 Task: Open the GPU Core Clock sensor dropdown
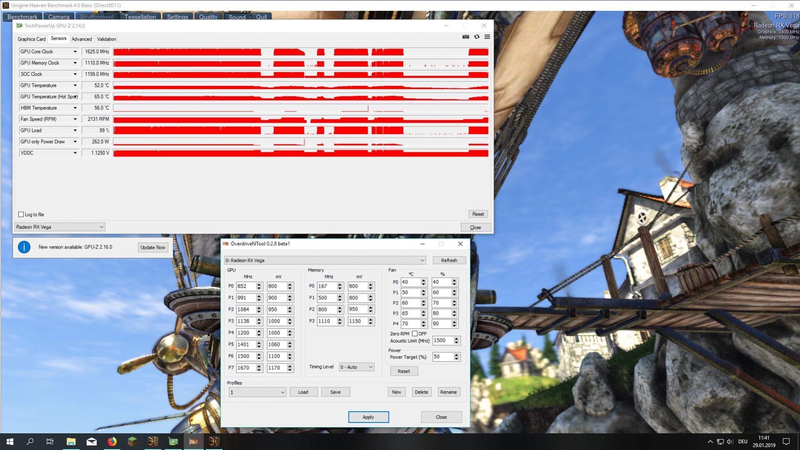pos(75,52)
